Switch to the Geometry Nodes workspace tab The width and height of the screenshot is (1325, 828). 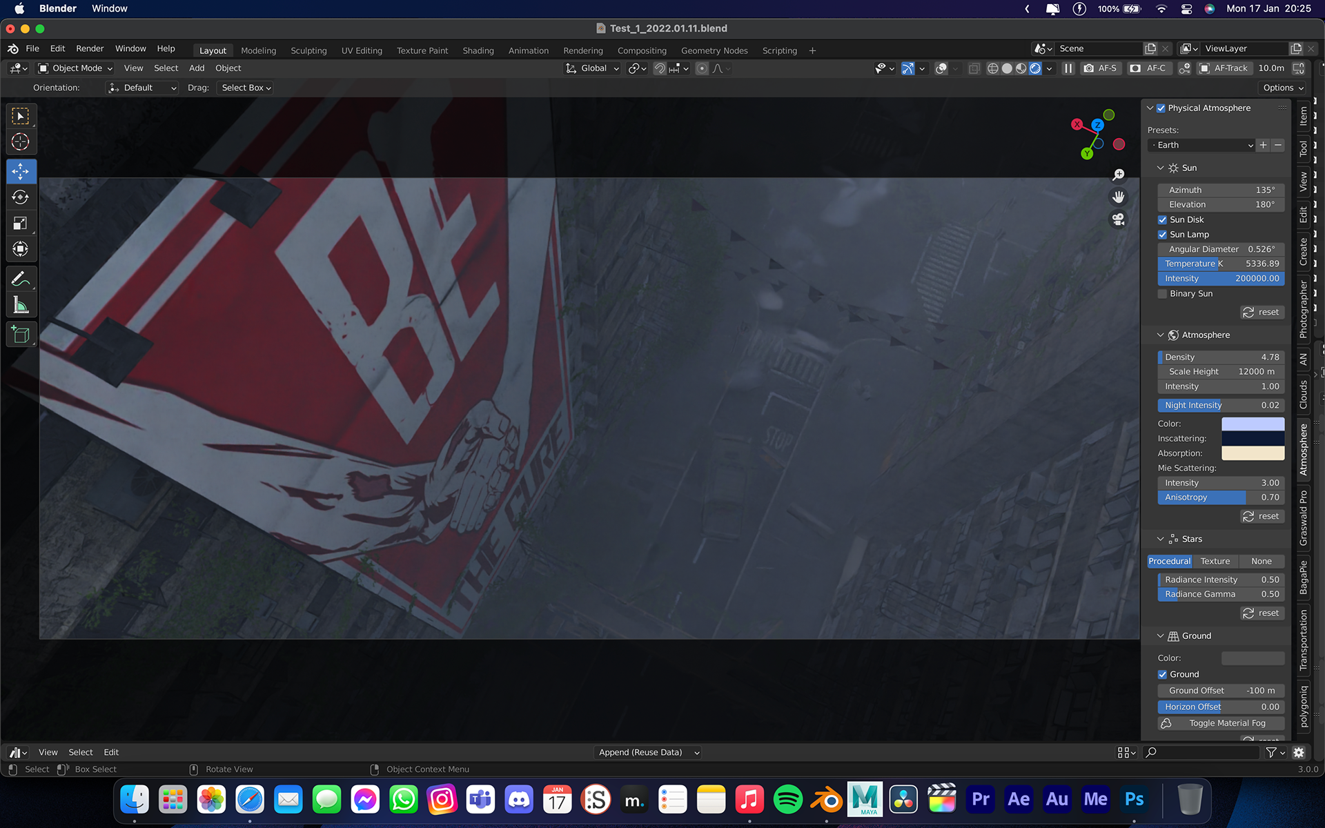[714, 50]
